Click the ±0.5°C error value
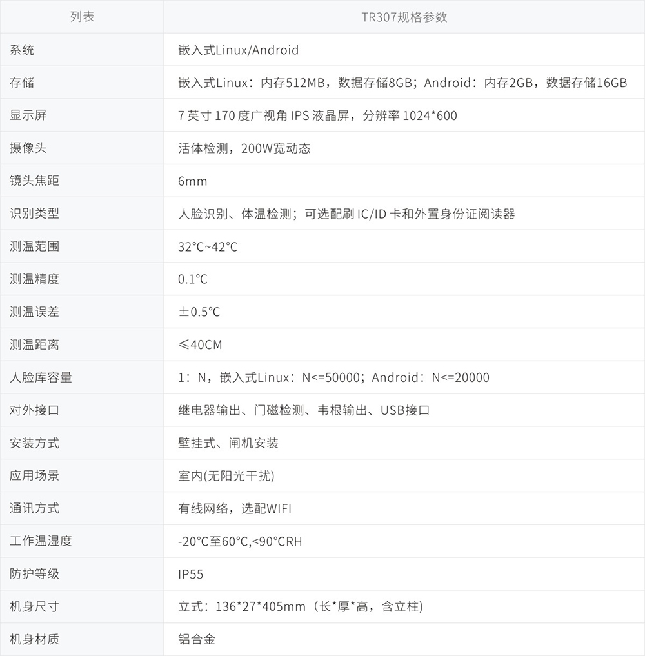Image resolution: width=645 pixels, height=656 pixels. pyautogui.click(x=199, y=312)
